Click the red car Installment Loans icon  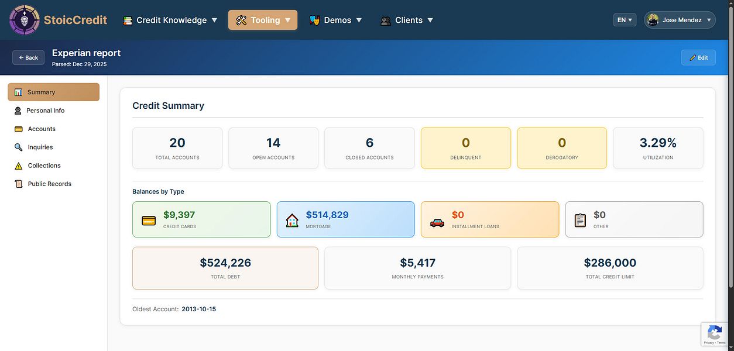[436, 219]
